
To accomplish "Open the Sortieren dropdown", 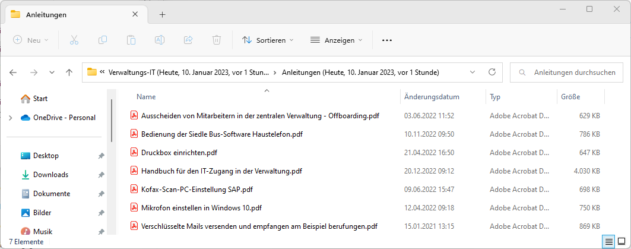I will click(x=268, y=40).
